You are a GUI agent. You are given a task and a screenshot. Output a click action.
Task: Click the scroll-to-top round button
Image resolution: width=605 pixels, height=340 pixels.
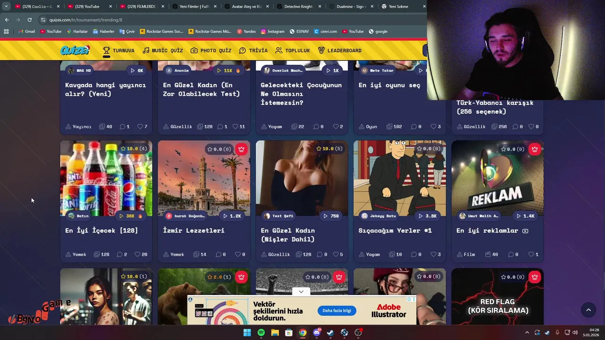588,310
